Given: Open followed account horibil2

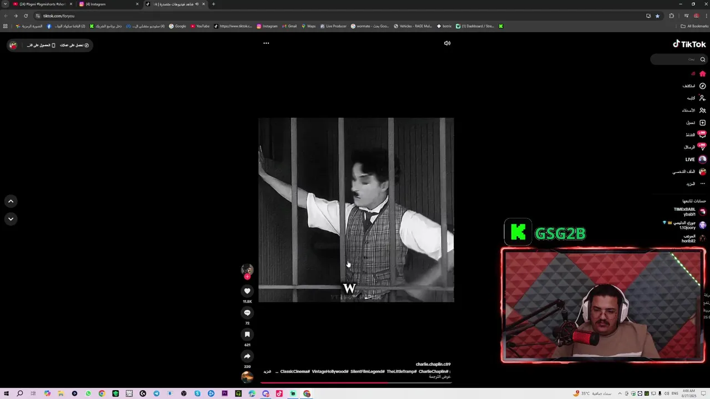Looking at the screenshot, I should pyautogui.click(x=693, y=238).
